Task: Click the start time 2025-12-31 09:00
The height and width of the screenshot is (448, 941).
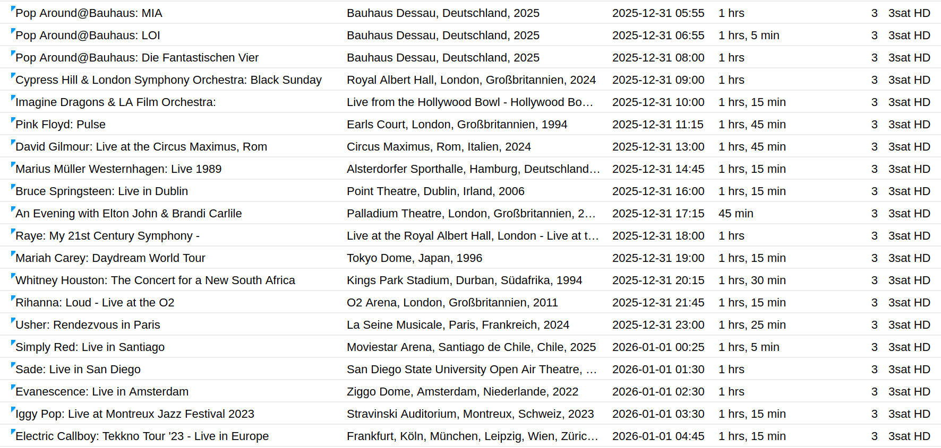Action: (658, 80)
